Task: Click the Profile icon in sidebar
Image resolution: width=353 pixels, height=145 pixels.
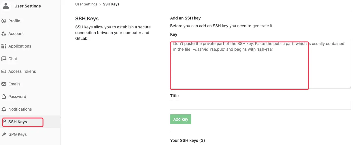Action: [x=4, y=21]
